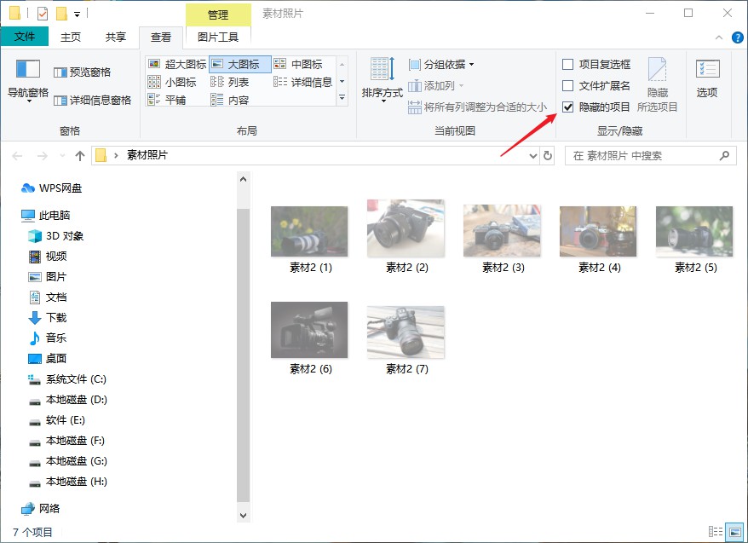Select thumbnail 素材2 (3)
Image resolution: width=748 pixels, height=543 pixels.
pyautogui.click(x=503, y=240)
